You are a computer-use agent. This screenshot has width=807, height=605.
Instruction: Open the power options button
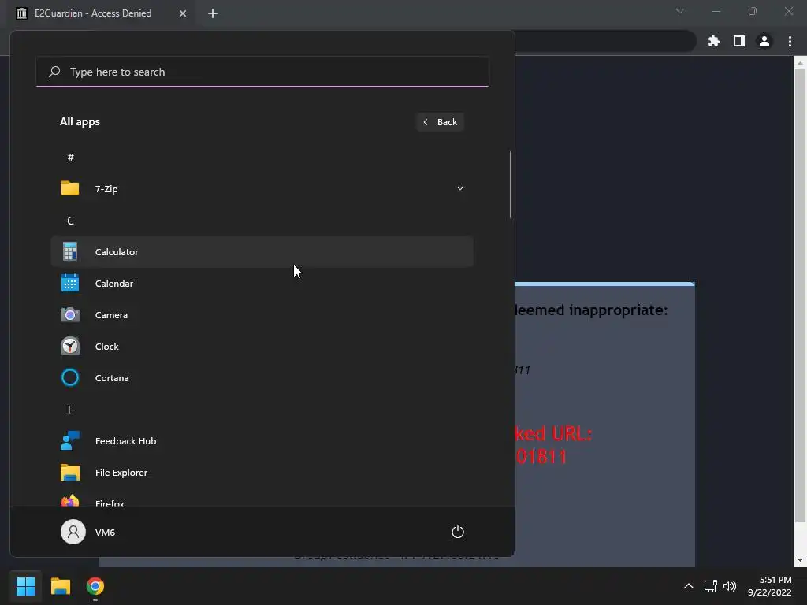click(458, 532)
